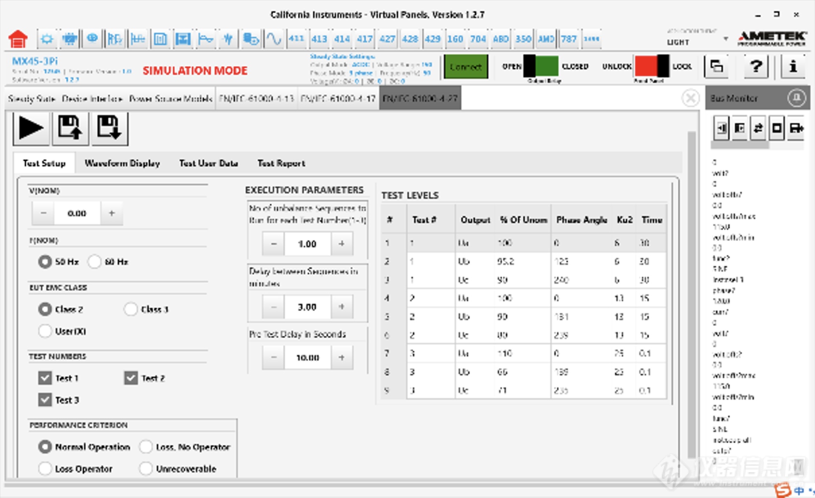Open the 429 test toolbar icon
Viewport: 815px width, 498px height.
click(433, 39)
